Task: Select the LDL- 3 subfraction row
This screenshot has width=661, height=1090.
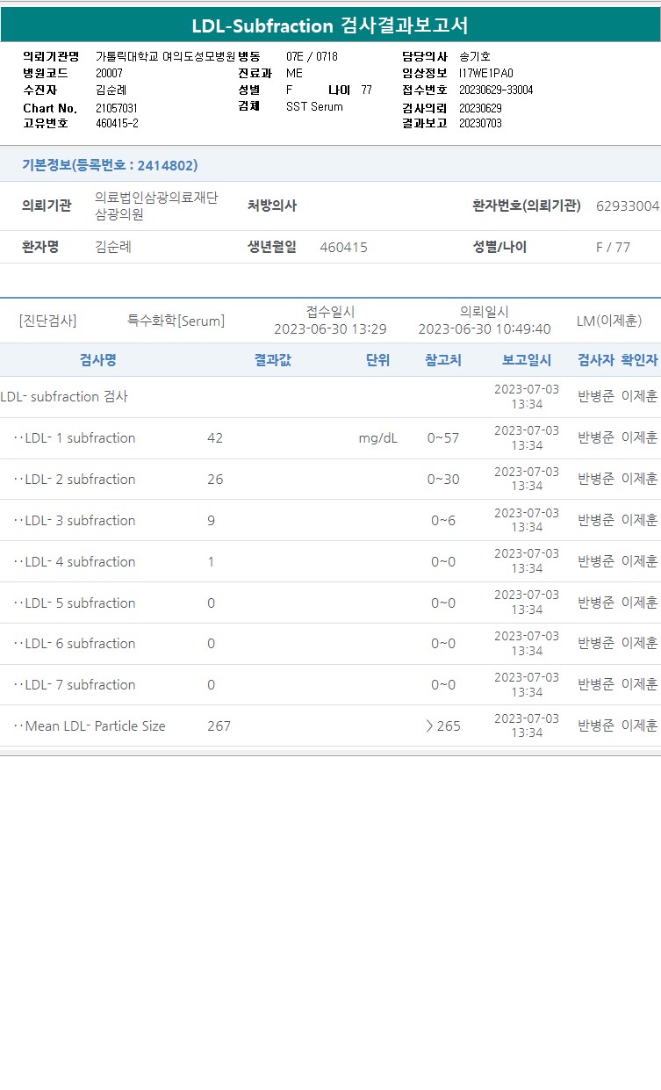Action: pyautogui.click(x=330, y=521)
